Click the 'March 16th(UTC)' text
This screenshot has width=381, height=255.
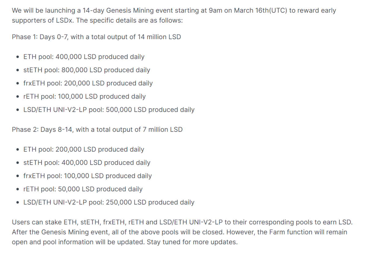pyautogui.click(x=260, y=11)
